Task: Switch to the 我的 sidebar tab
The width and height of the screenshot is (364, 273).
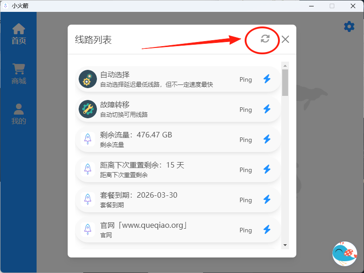Action: pyautogui.click(x=19, y=114)
